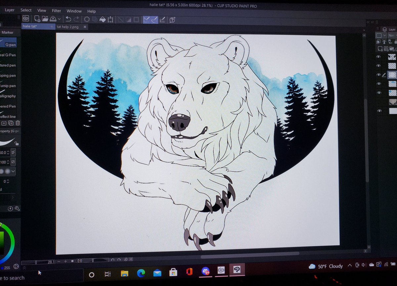Click the Deselect icon in command bar
The width and height of the screenshot is (397, 286).
point(120,19)
